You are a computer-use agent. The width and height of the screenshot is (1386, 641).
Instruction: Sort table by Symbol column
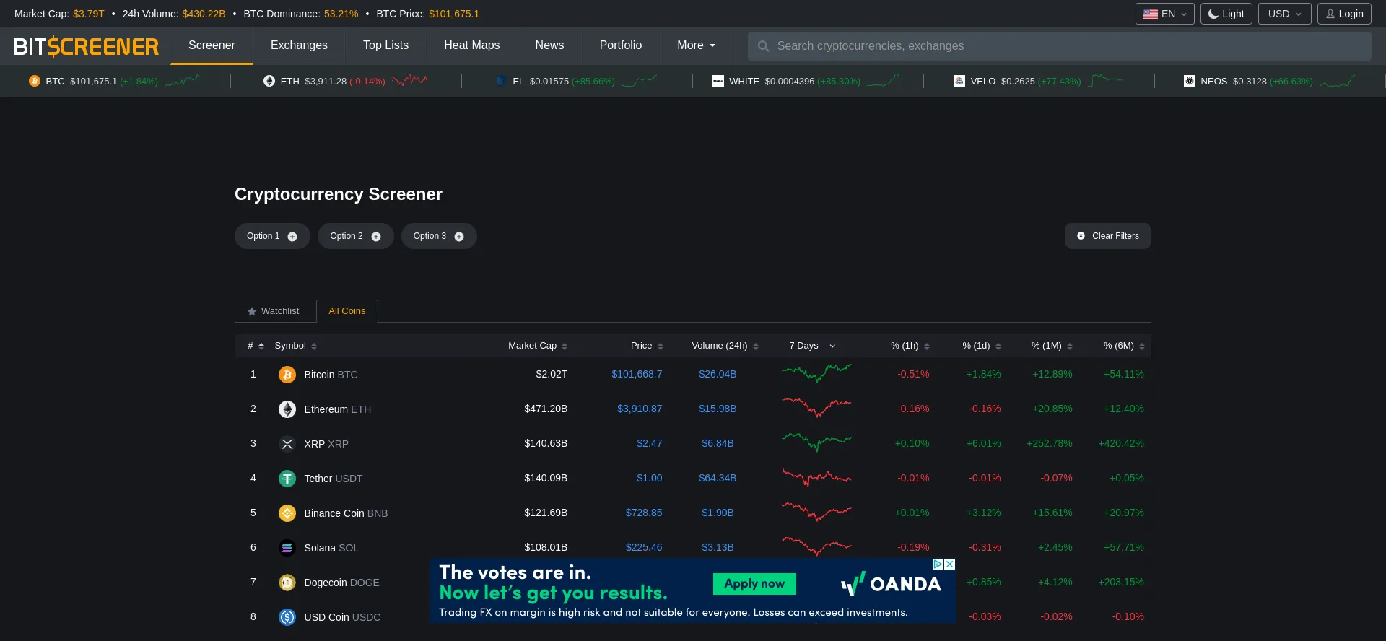pos(296,346)
